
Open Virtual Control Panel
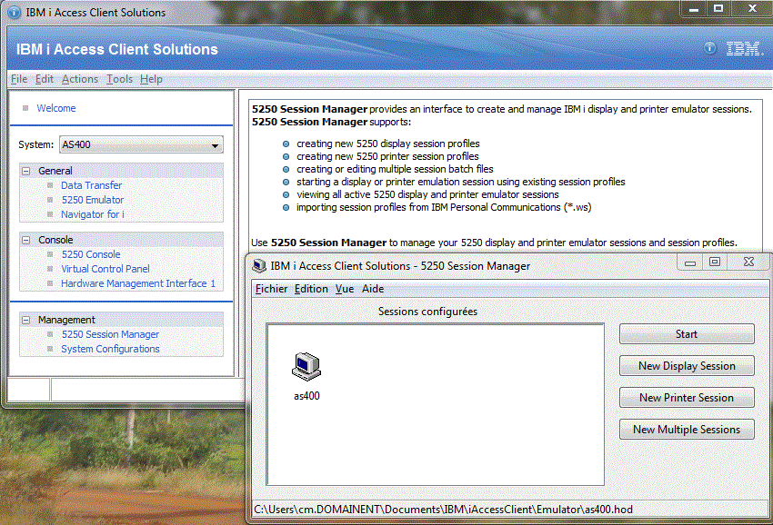coord(105,268)
